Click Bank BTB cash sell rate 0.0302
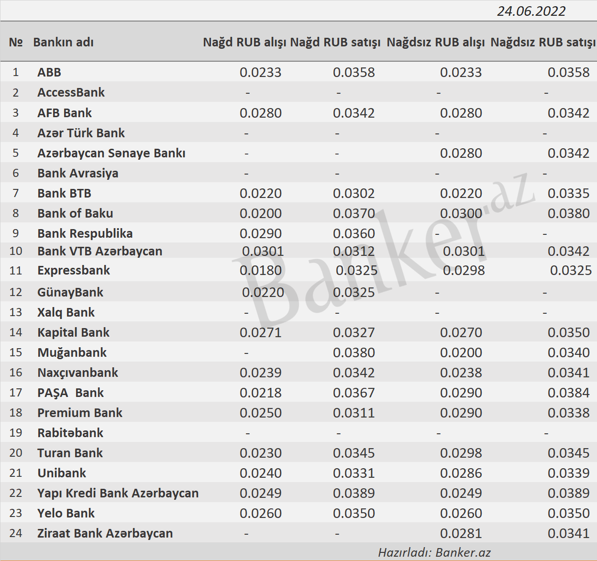This screenshot has width=597, height=561. 354,193
